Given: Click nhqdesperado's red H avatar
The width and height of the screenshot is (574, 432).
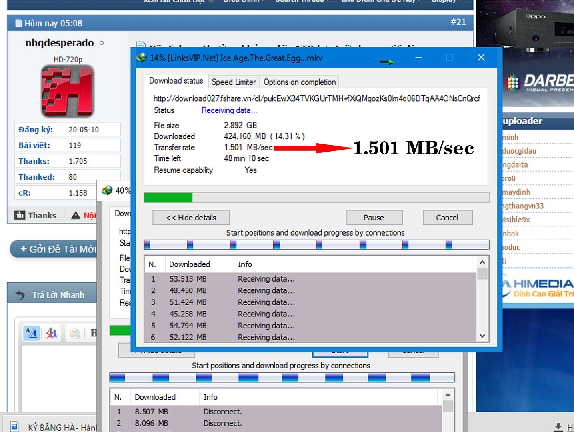Looking at the screenshot, I should coord(68,92).
